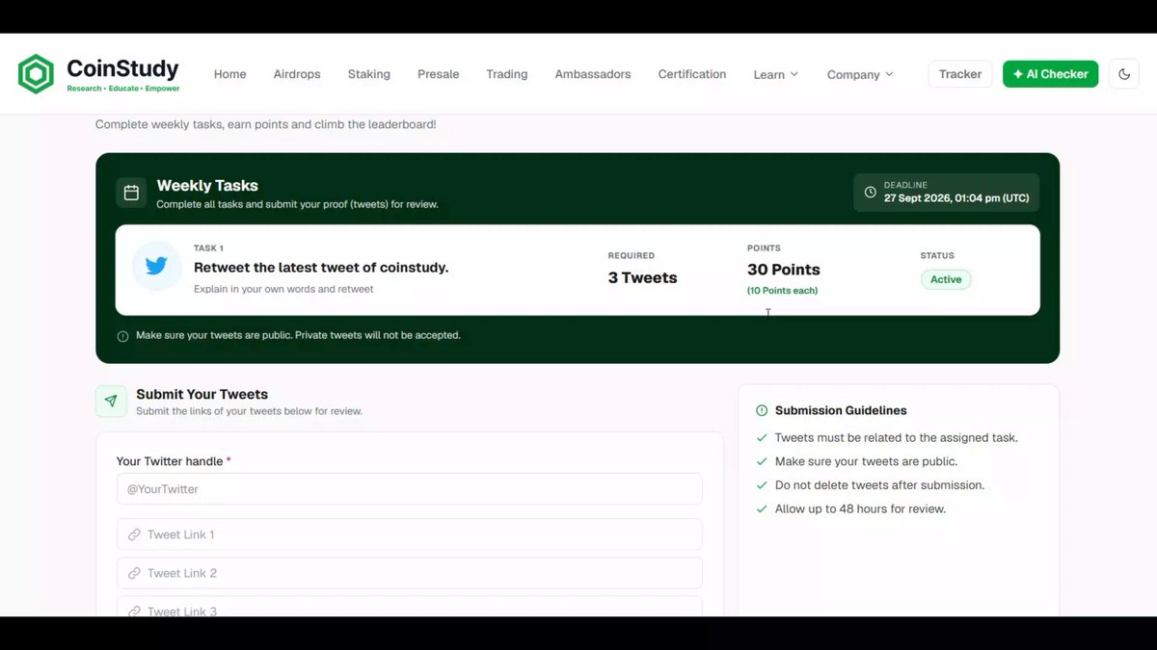The width and height of the screenshot is (1157, 650).
Task: Click the 'Make sure your tweets are public.' guideline
Action: pyautogui.click(x=867, y=461)
